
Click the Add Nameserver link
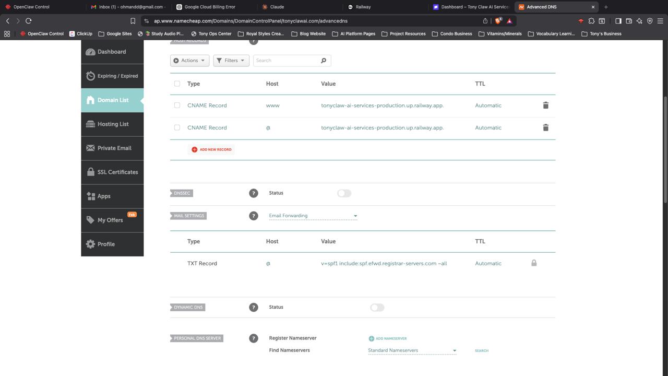pyautogui.click(x=387, y=338)
